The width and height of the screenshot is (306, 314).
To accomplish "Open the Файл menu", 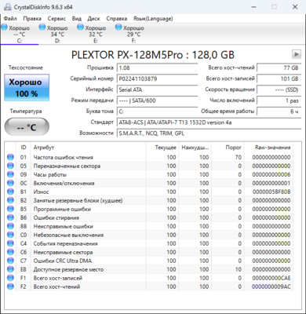I will (10, 19).
